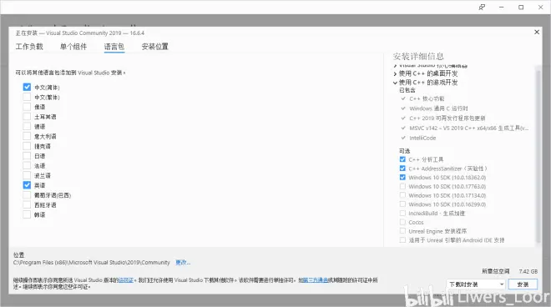Expand 使用 C++ 的桌面开发 section
The width and height of the screenshot is (551, 307).
pos(396,73)
